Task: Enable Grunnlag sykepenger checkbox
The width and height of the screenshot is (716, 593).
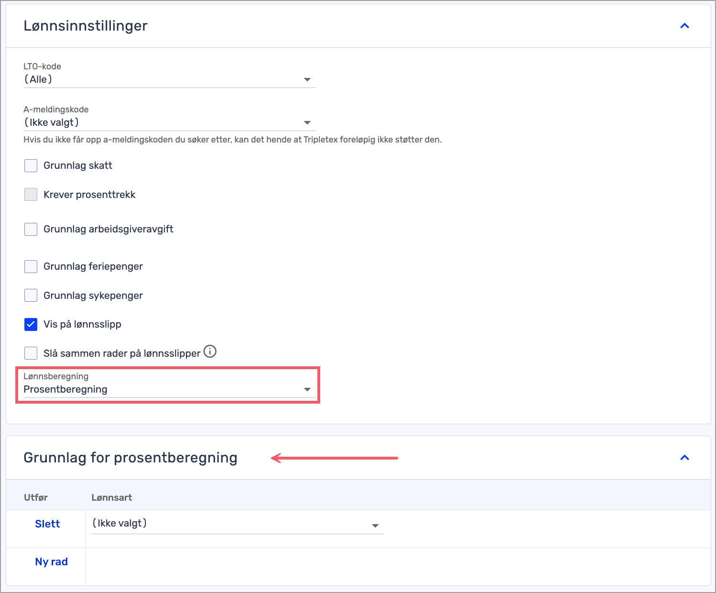Action: click(31, 296)
